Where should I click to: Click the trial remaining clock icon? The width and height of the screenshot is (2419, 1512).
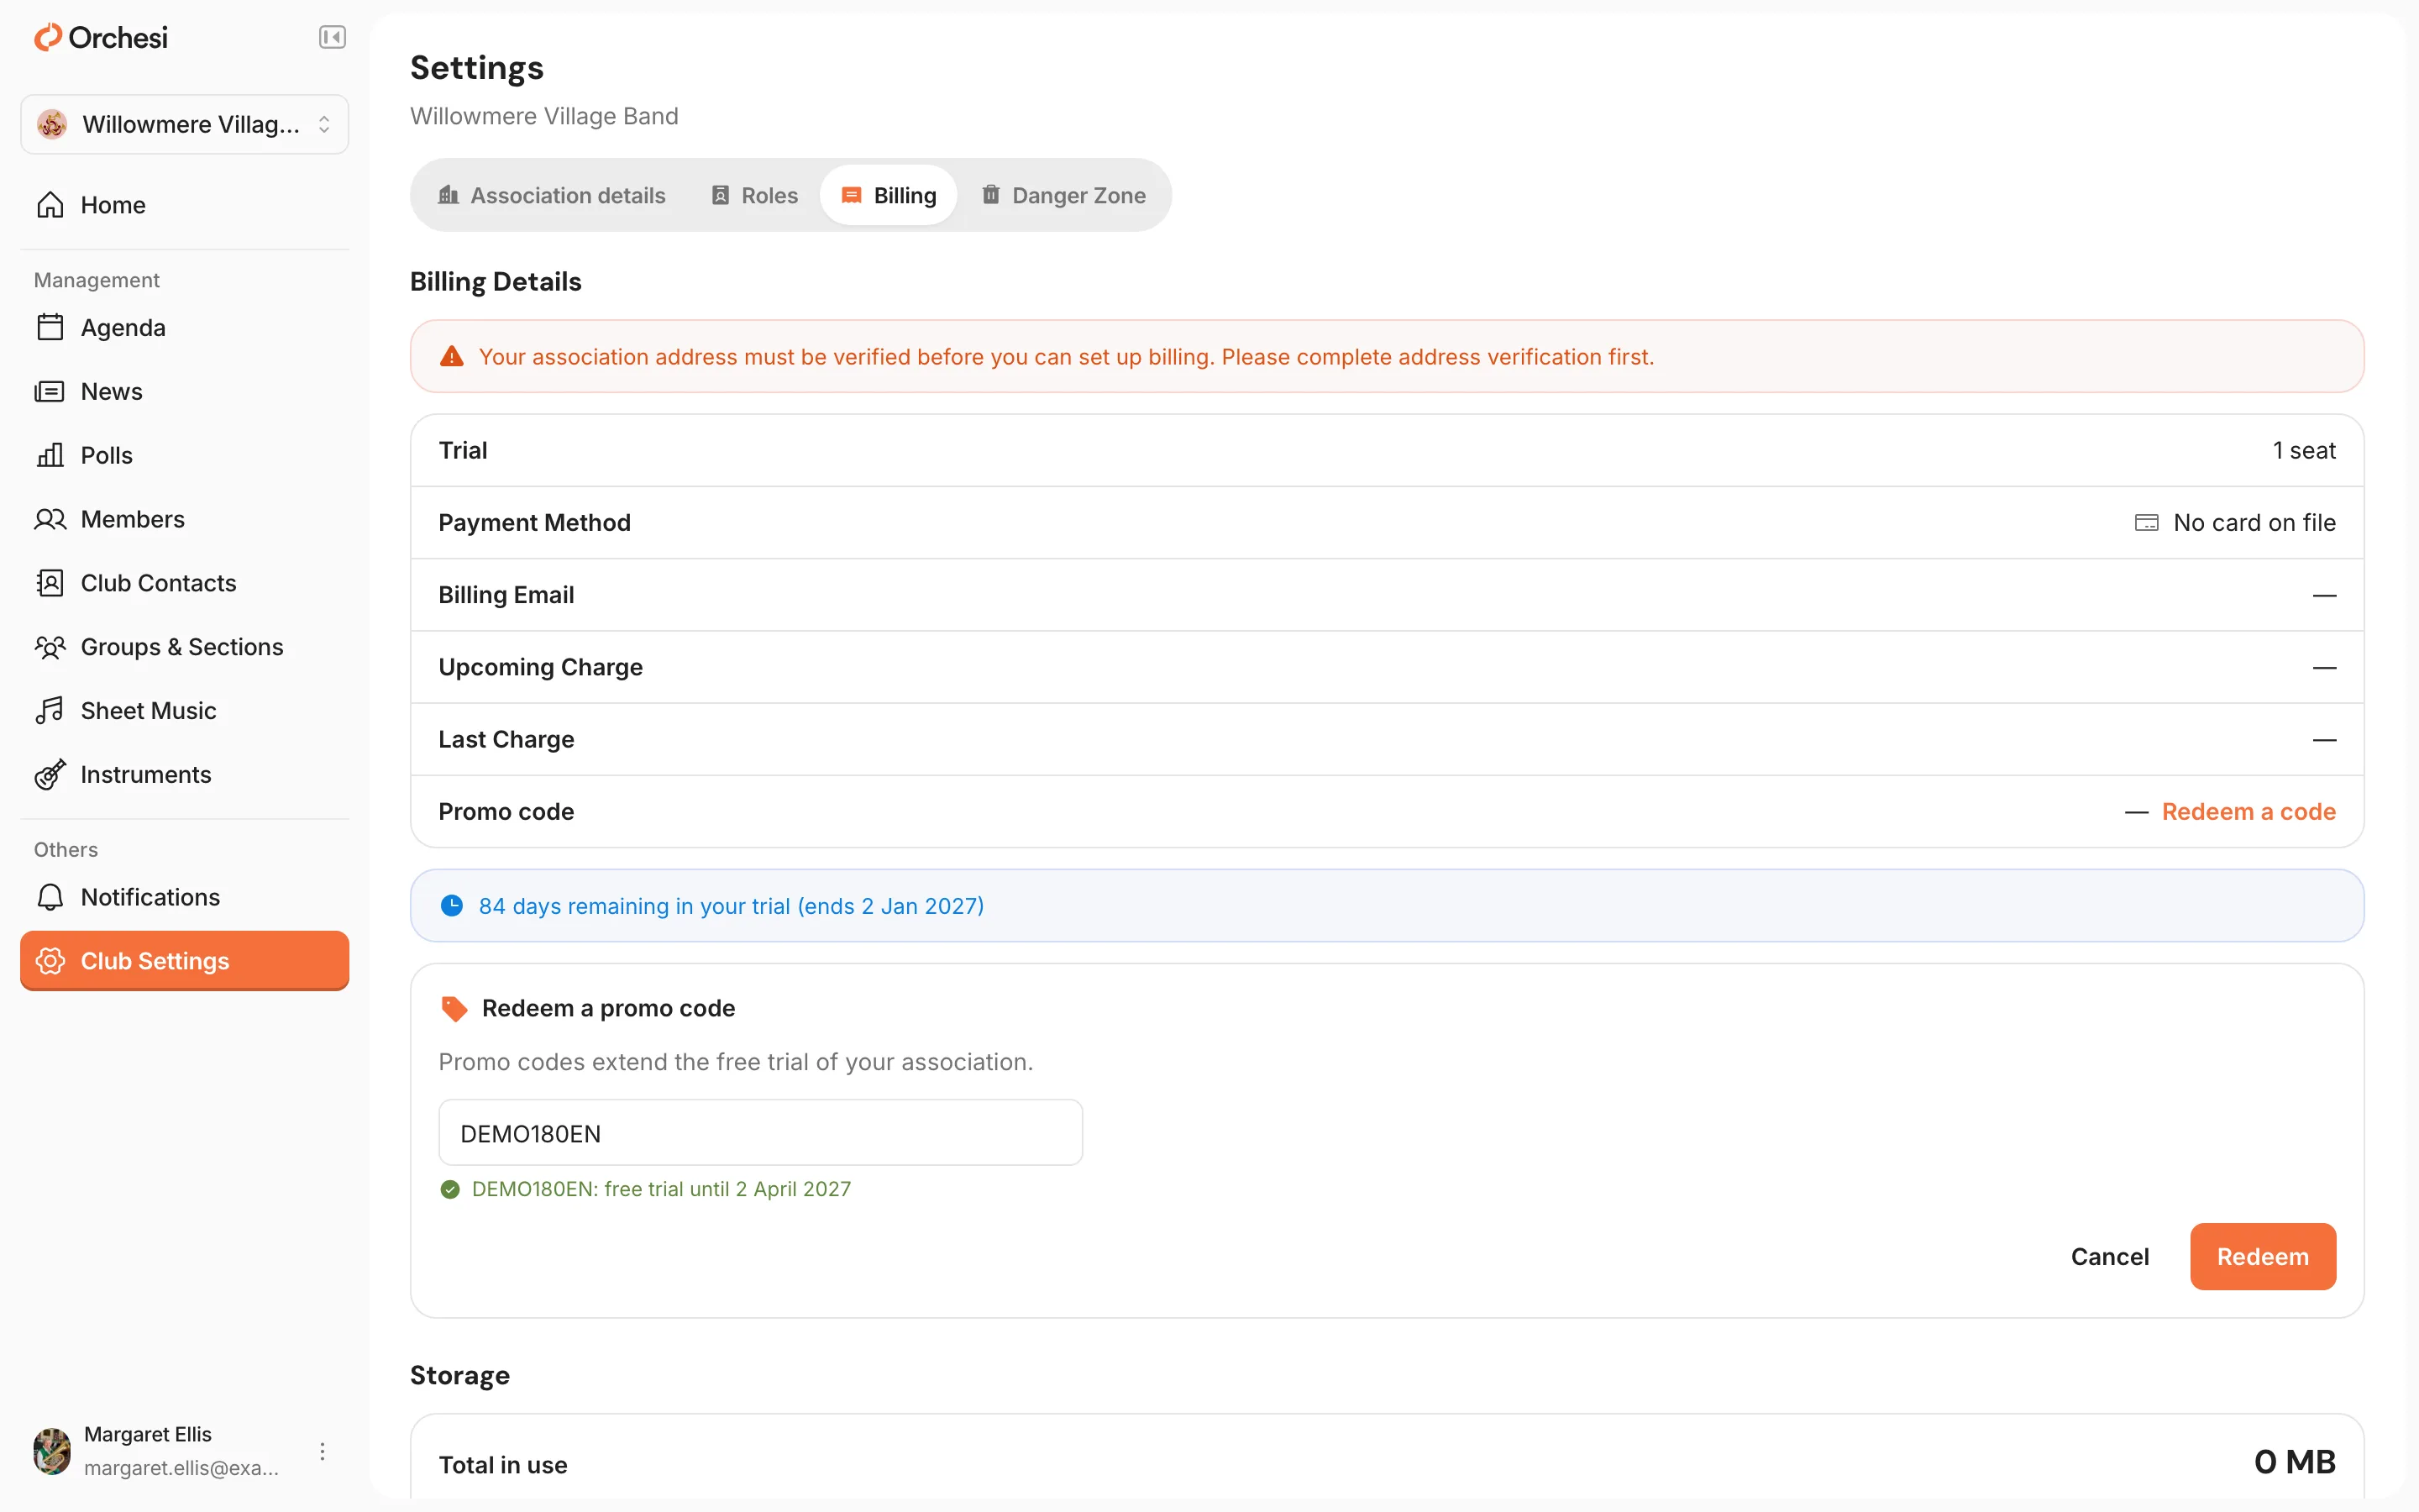452,906
